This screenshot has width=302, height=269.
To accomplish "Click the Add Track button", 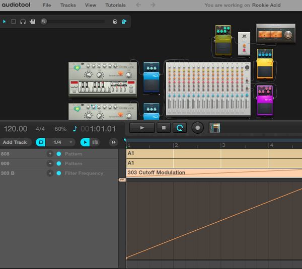I will (16, 142).
